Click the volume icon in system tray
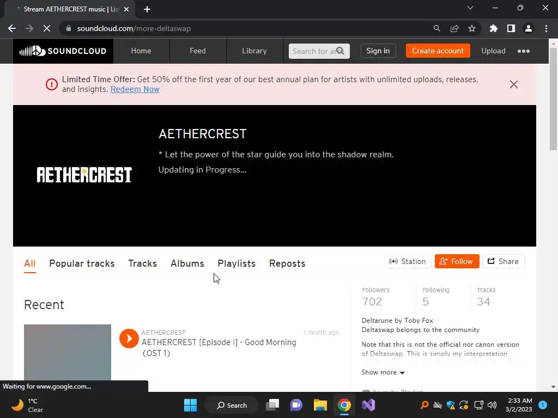This screenshot has width=558, height=418. coord(492,405)
